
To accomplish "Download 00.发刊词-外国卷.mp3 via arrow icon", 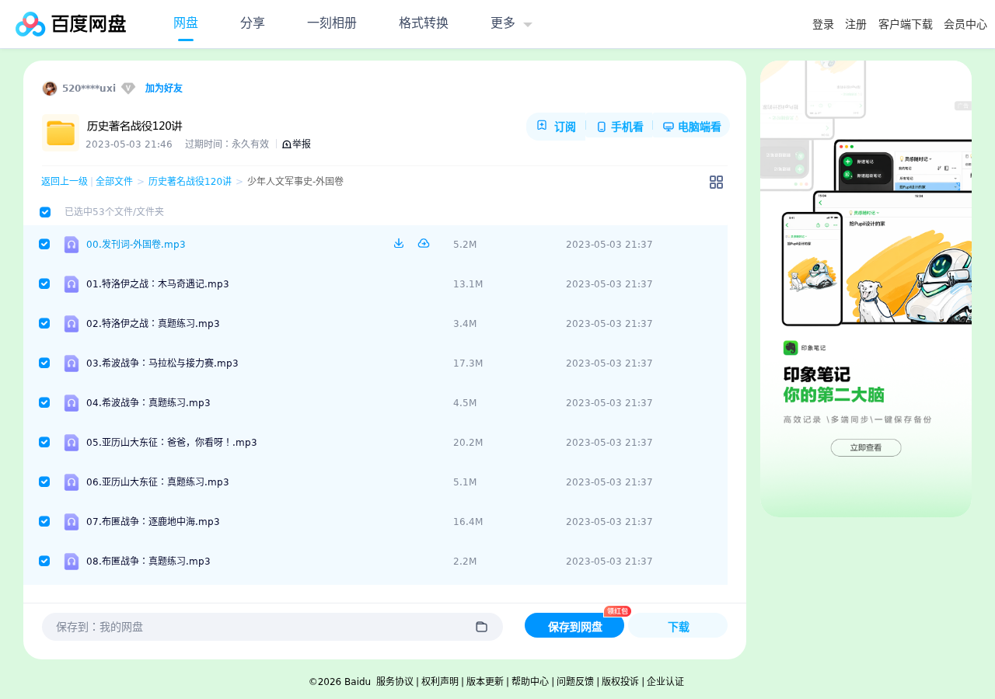I will pyautogui.click(x=399, y=243).
